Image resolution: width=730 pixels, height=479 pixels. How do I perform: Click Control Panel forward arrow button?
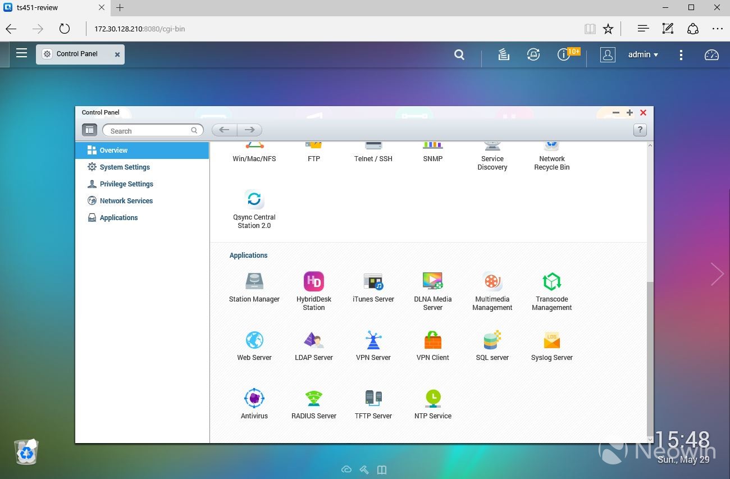click(x=249, y=130)
